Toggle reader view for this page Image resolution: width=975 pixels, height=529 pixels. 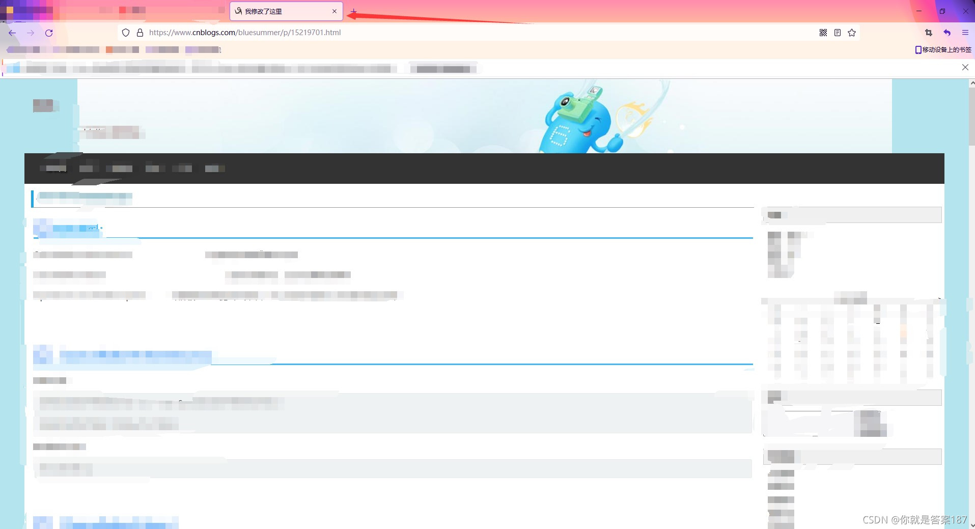[838, 33]
